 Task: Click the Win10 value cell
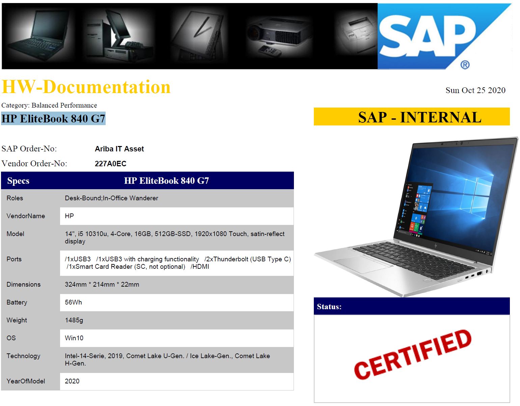pyautogui.click(x=177, y=338)
